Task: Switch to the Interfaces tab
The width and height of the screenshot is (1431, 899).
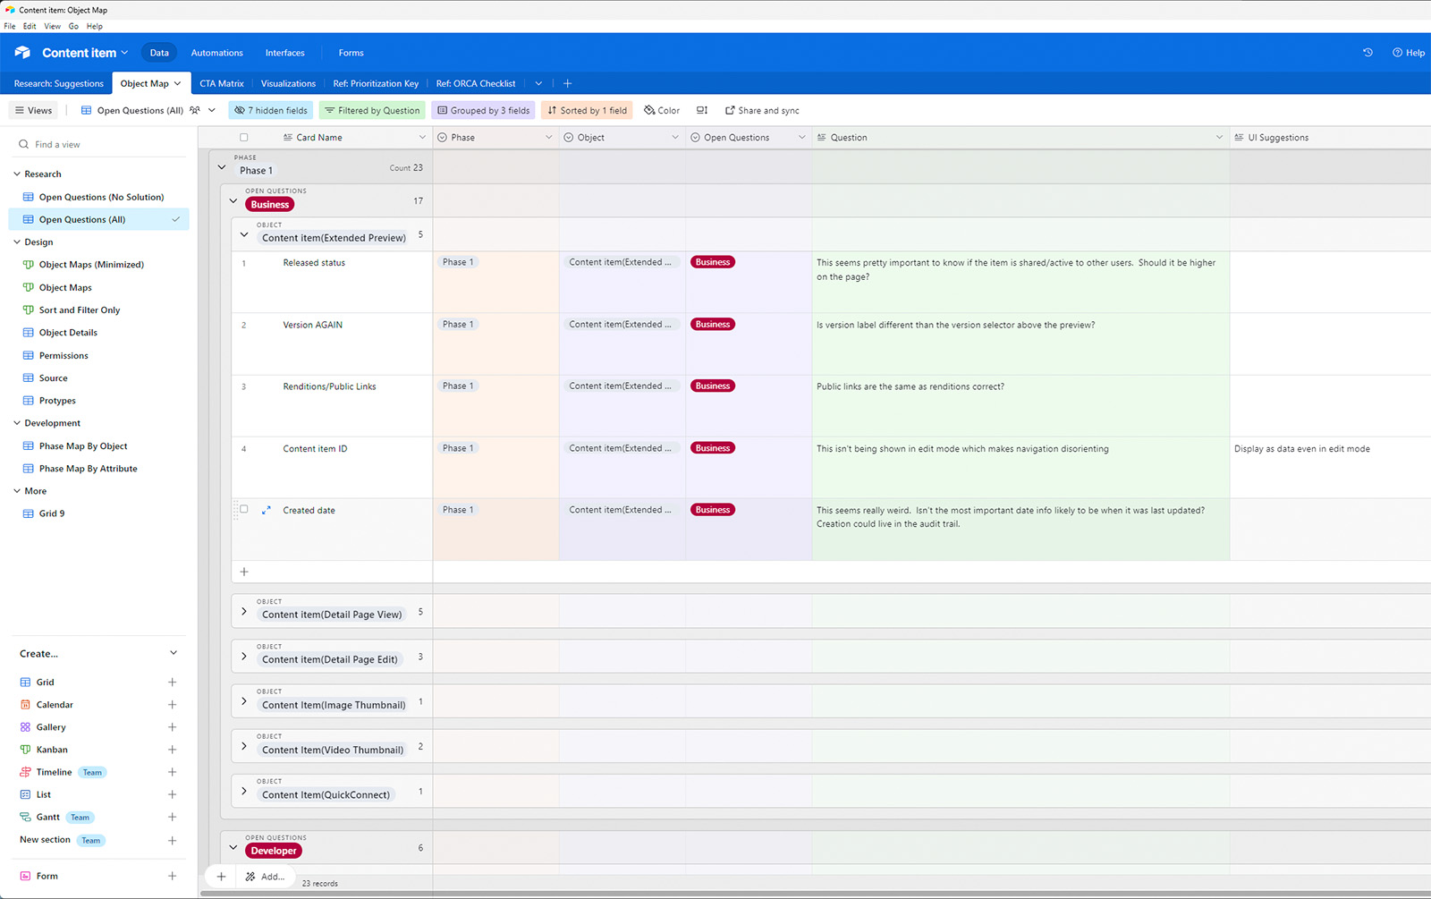Action: [x=284, y=53]
